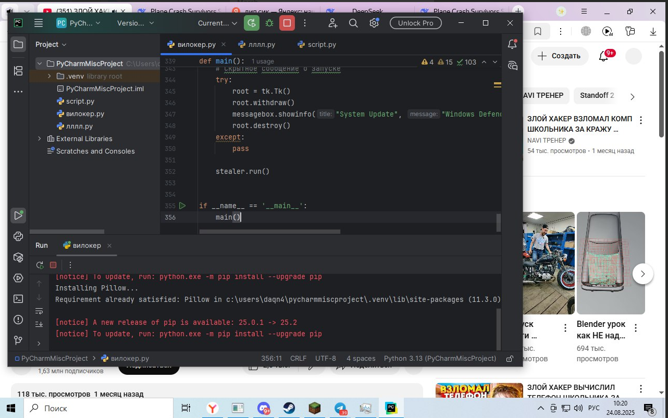
Task: Open the Git tool window from sidebar
Action: click(18, 340)
